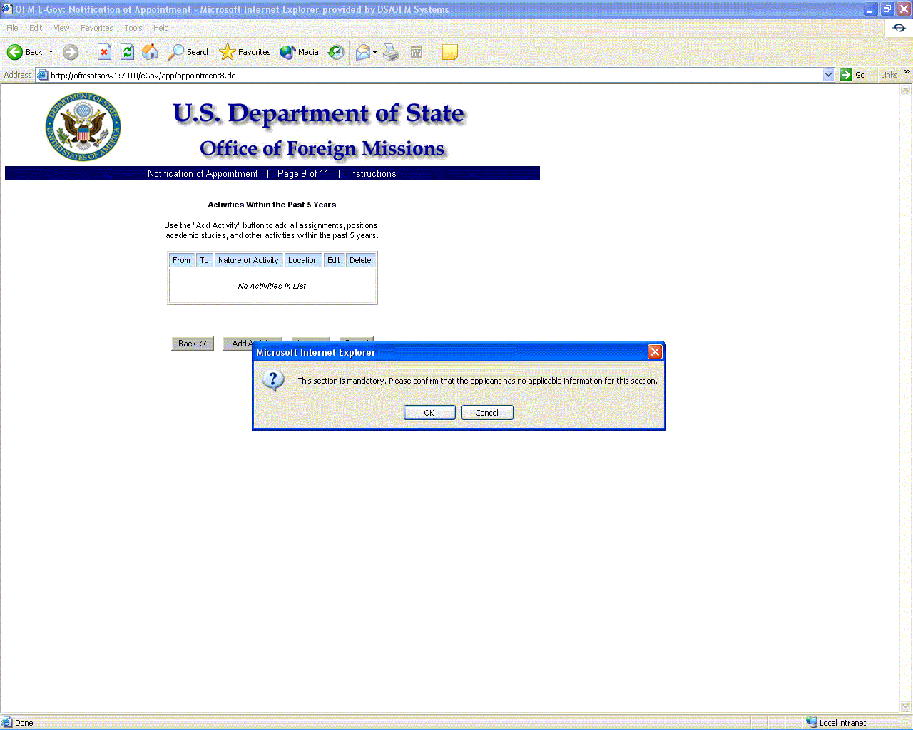
Task: Open the History clock icon
Action: (336, 52)
